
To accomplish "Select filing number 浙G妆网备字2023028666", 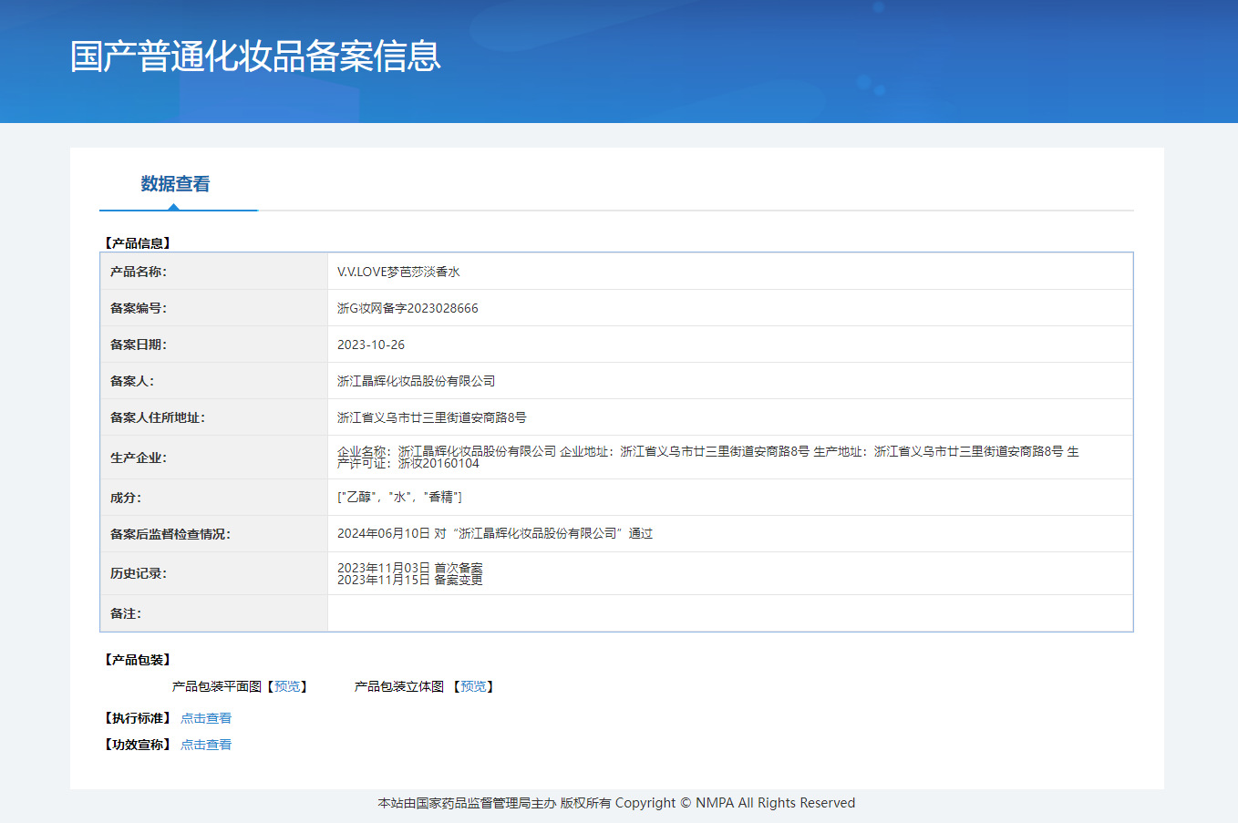I will [408, 308].
